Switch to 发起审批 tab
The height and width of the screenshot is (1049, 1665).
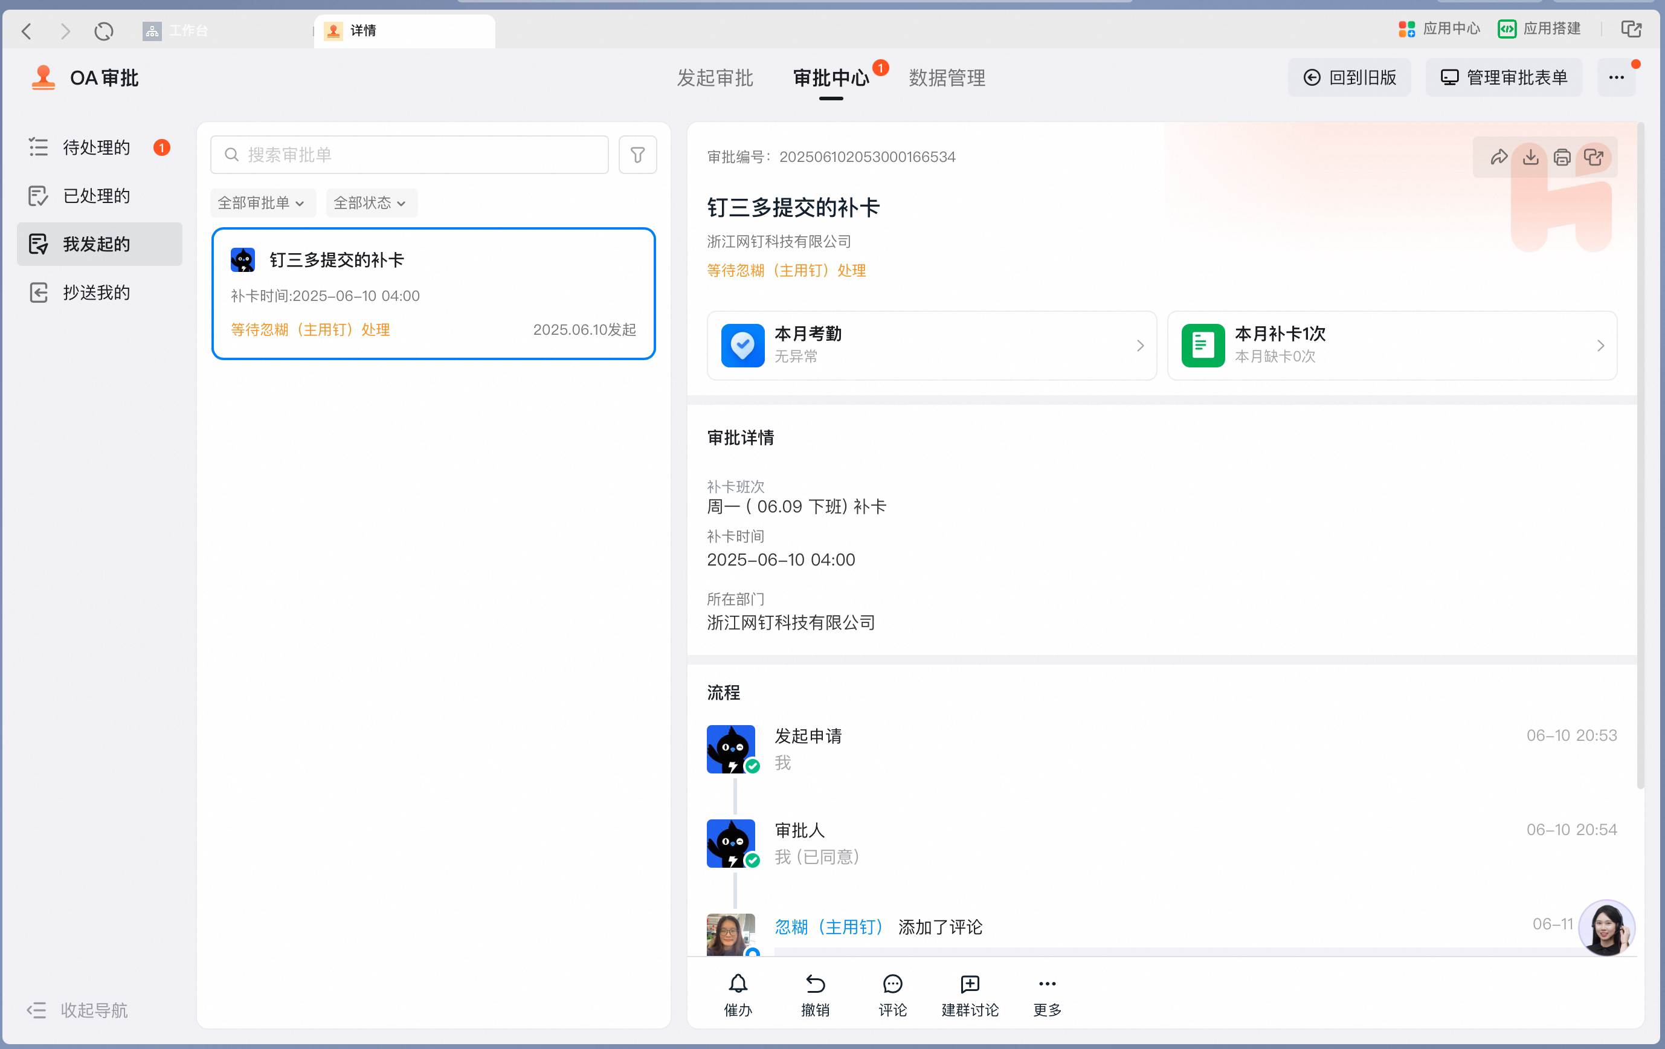tap(714, 78)
